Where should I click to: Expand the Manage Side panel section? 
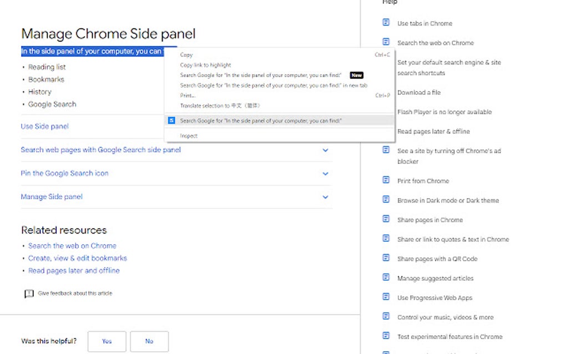click(325, 197)
